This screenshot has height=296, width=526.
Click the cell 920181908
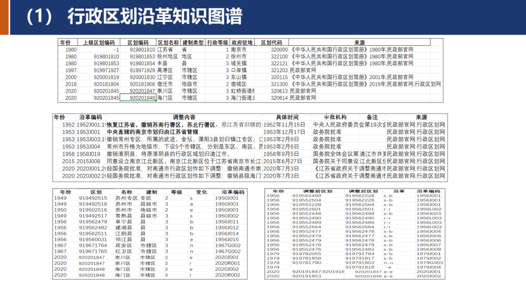142,84
